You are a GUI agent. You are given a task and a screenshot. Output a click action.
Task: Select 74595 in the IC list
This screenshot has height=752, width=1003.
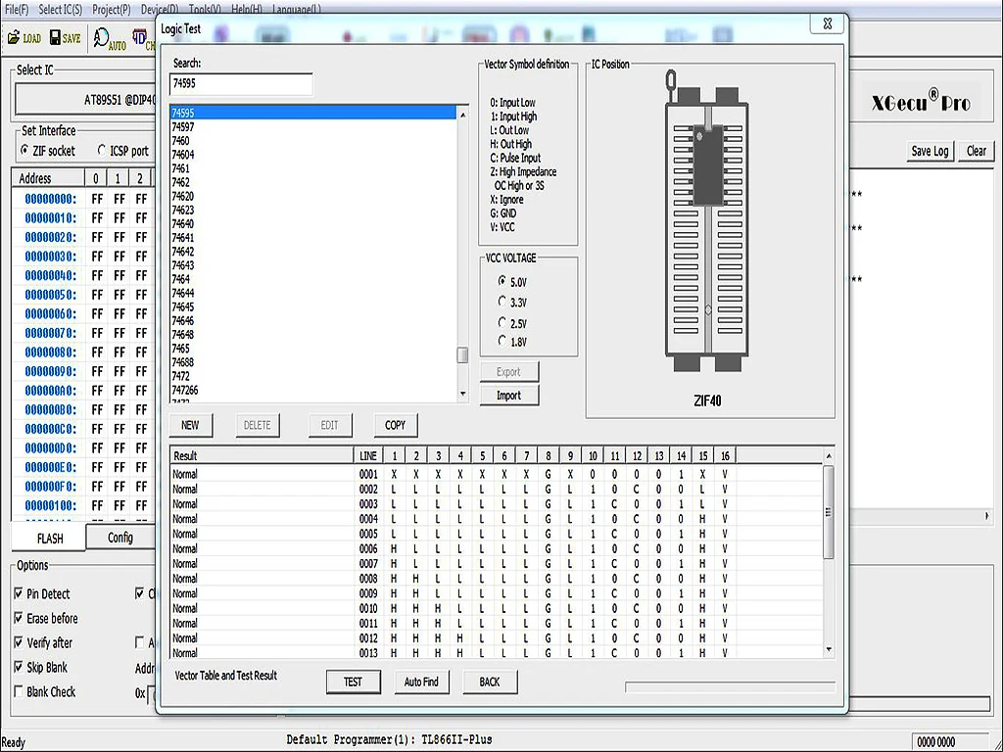click(312, 113)
